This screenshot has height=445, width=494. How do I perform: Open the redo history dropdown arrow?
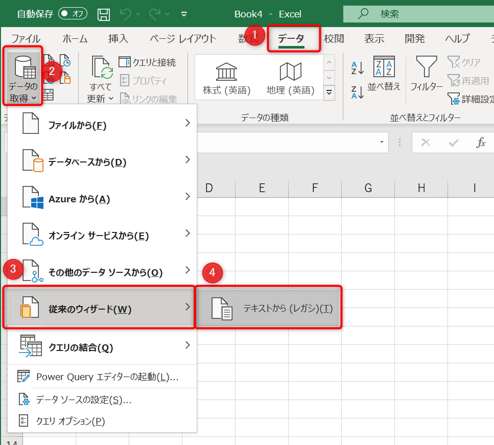167,14
